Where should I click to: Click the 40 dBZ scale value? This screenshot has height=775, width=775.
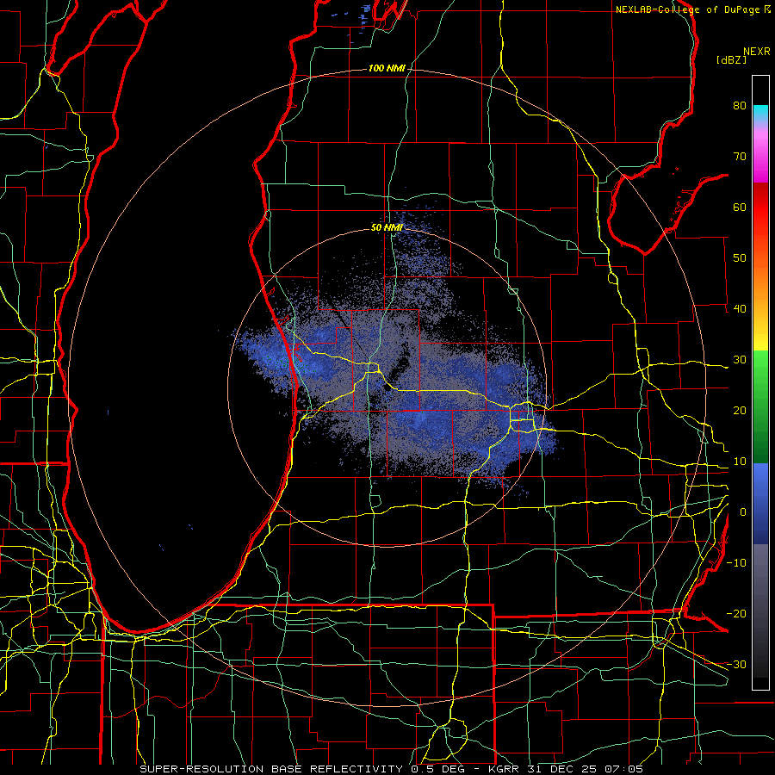(x=740, y=309)
